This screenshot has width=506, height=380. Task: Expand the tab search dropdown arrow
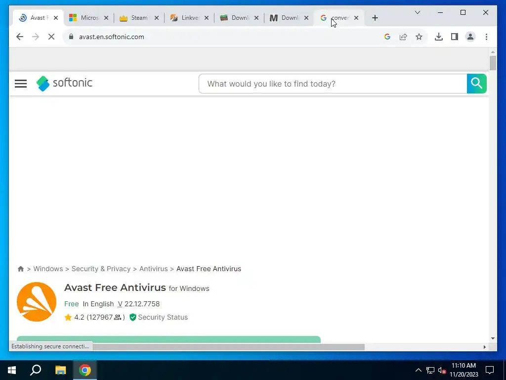(x=417, y=12)
